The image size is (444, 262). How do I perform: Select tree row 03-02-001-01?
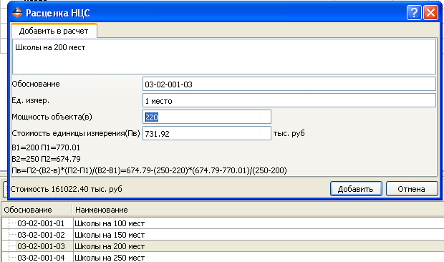click(x=41, y=223)
